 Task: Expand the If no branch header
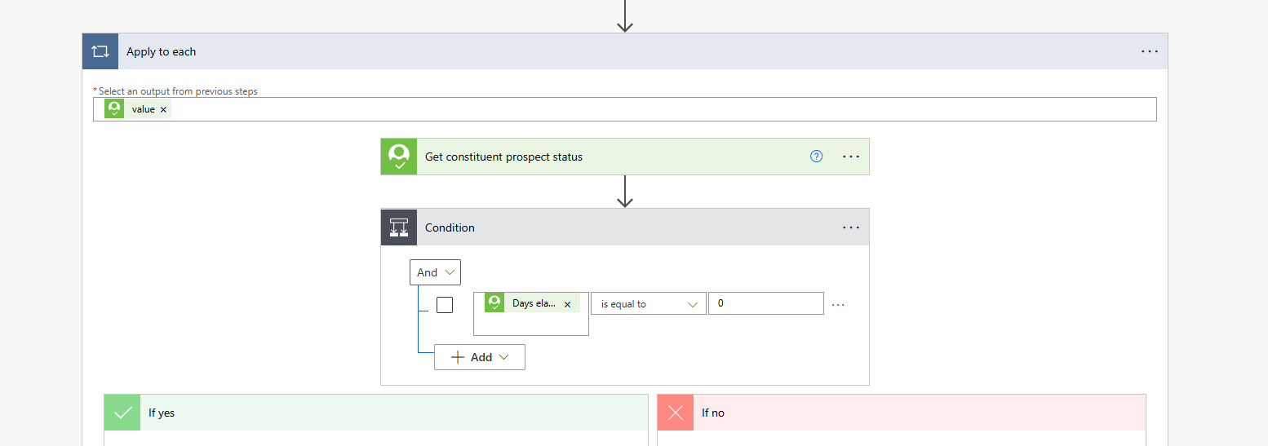[914, 413]
